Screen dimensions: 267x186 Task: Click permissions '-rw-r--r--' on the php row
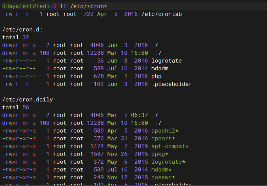point(19,76)
